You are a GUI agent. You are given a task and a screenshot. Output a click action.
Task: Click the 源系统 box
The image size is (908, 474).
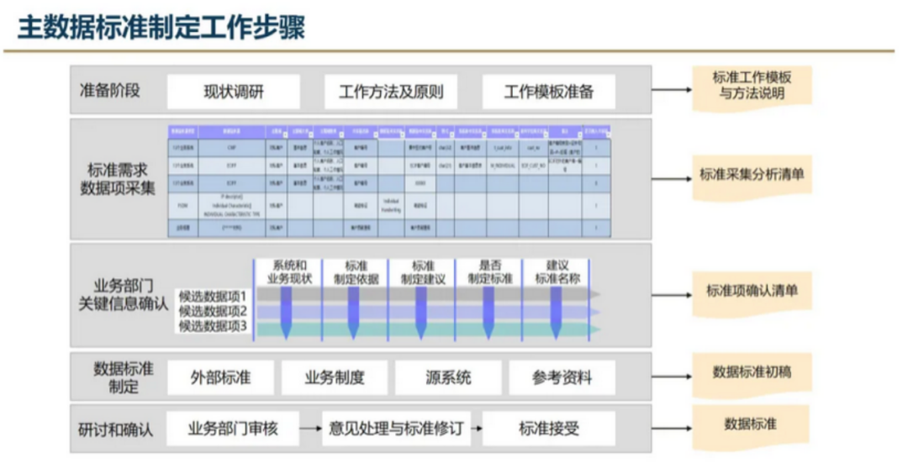448,377
